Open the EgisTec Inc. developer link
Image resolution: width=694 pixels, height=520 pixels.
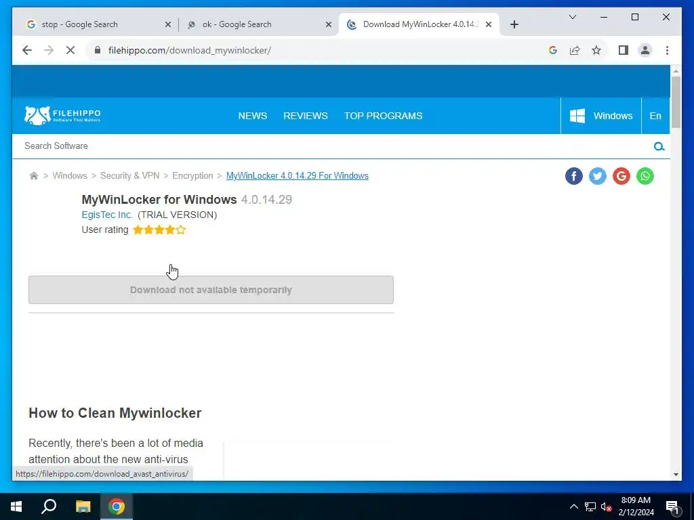pos(107,215)
